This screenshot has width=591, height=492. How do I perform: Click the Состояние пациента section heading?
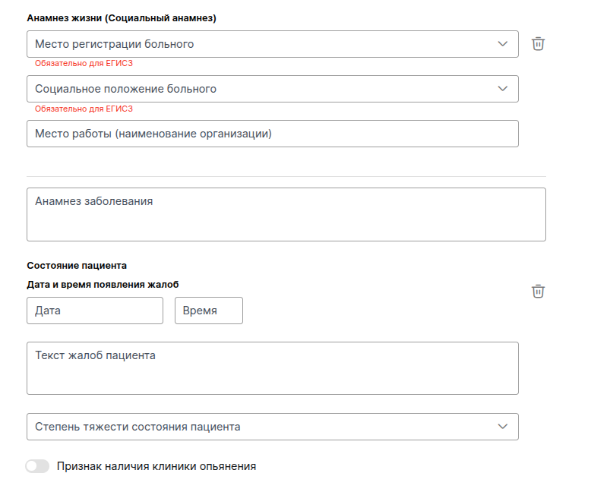click(x=77, y=266)
